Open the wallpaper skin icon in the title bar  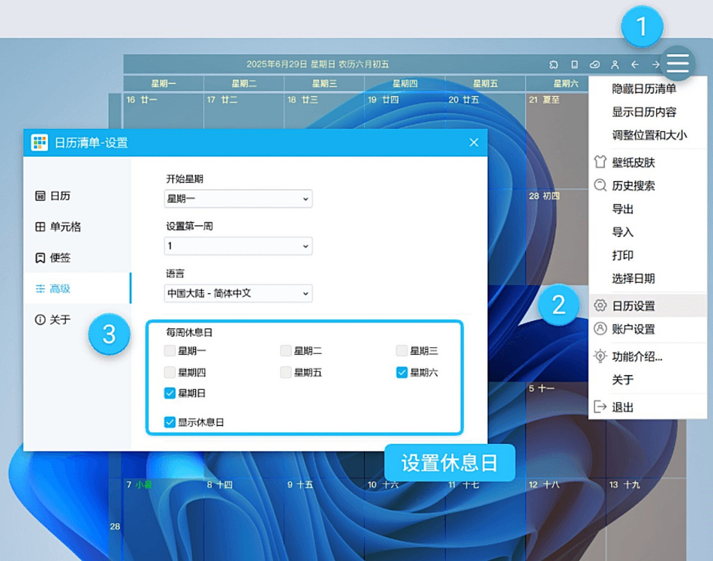(x=554, y=64)
